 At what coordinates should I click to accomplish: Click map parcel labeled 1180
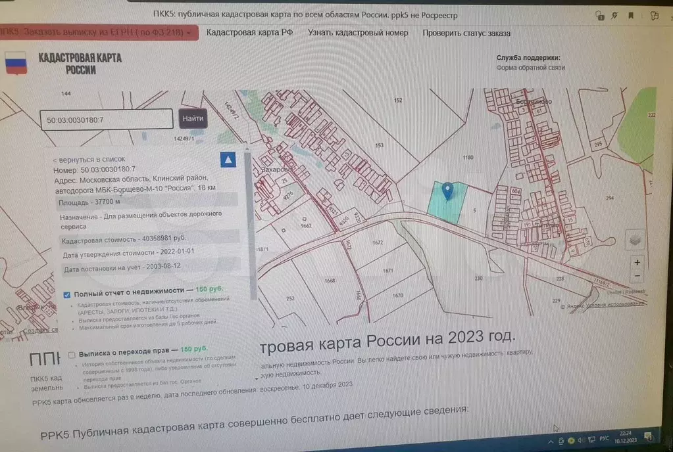(x=468, y=158)
